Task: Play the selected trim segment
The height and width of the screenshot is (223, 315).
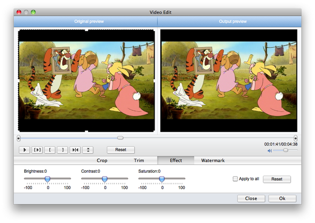Action: (37, 150)
